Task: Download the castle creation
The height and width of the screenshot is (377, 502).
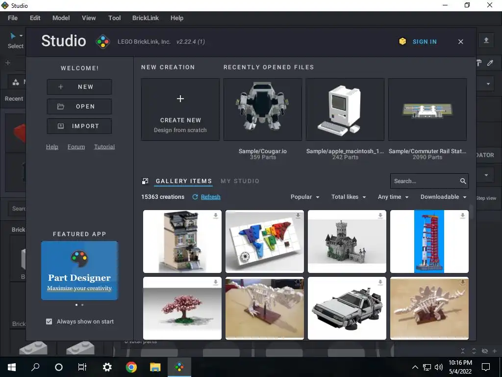Action: (380, 216)
